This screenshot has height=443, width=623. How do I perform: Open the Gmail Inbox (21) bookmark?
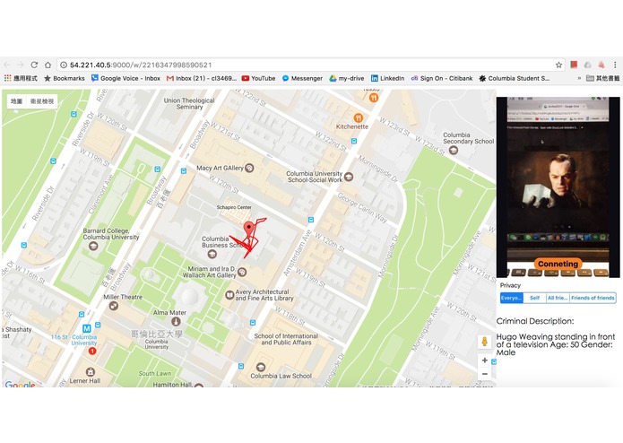point(202,78)
